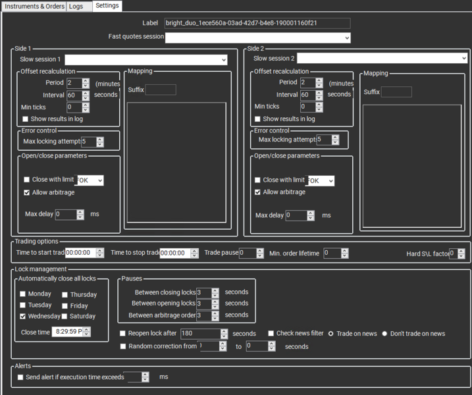Screen dimensions: 472x395
Task: Switch to the Instruments & Orders tab
Action: 34,6
